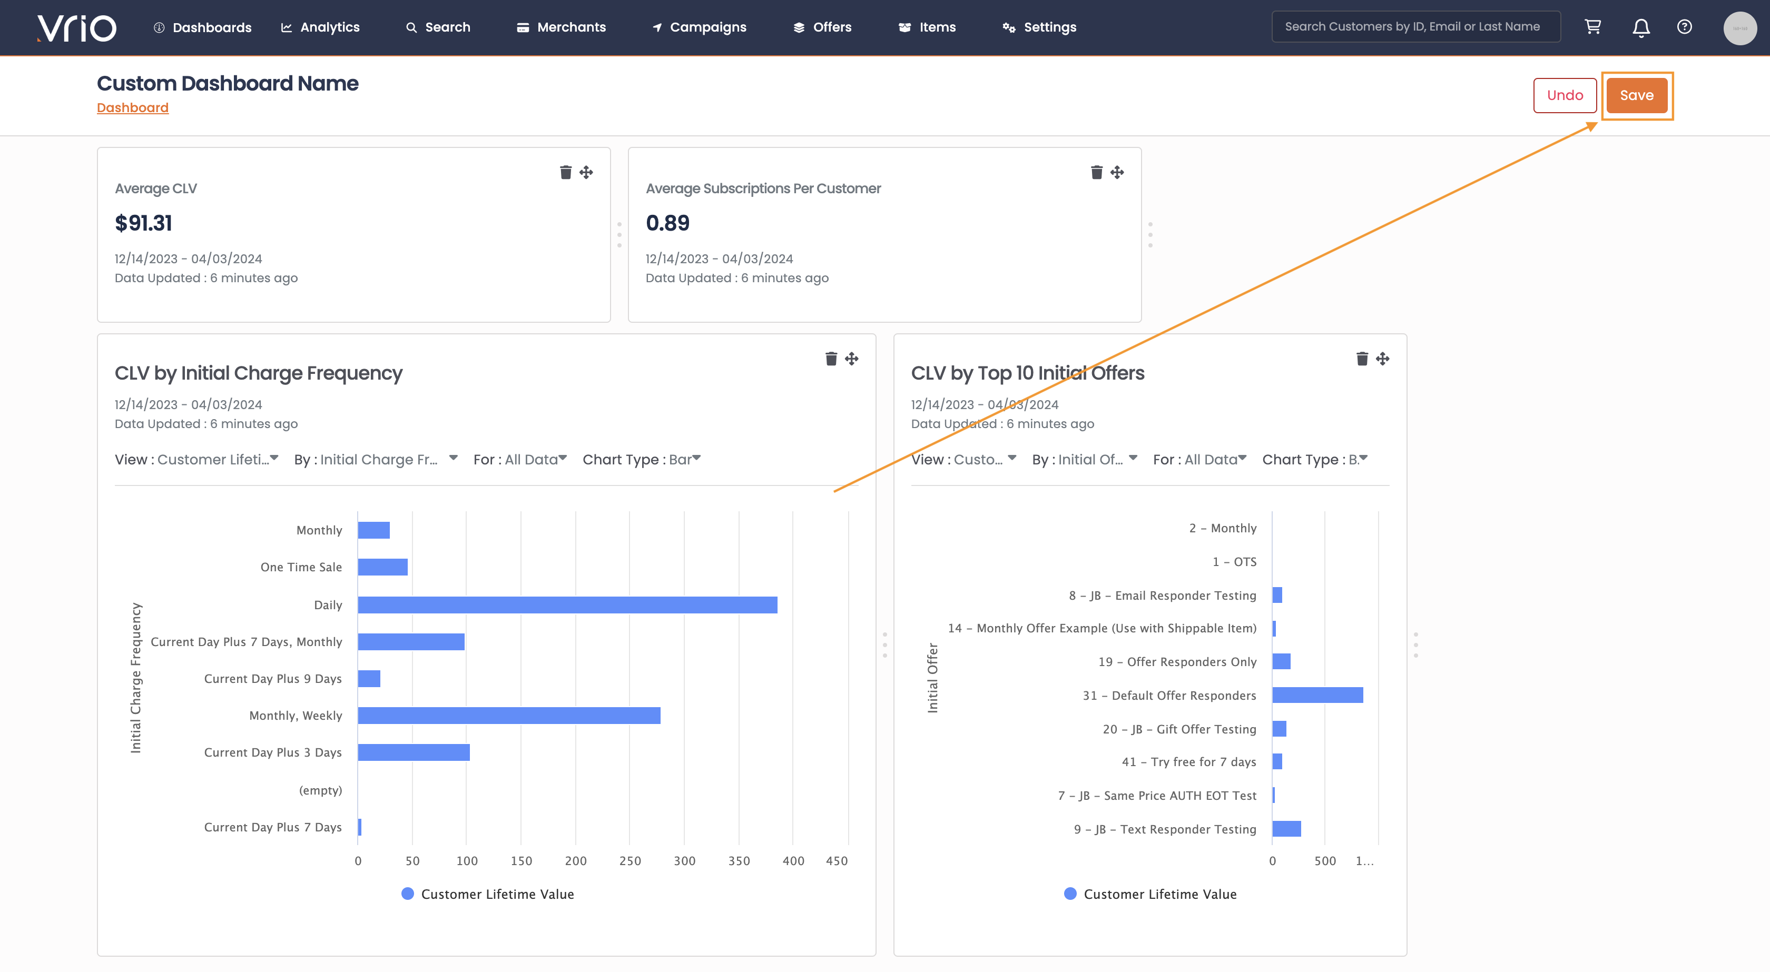Click the 9 – JB – Text Responder Testing bar
The height and width of the screenshot is (972, 1770).
[1286, 828]
